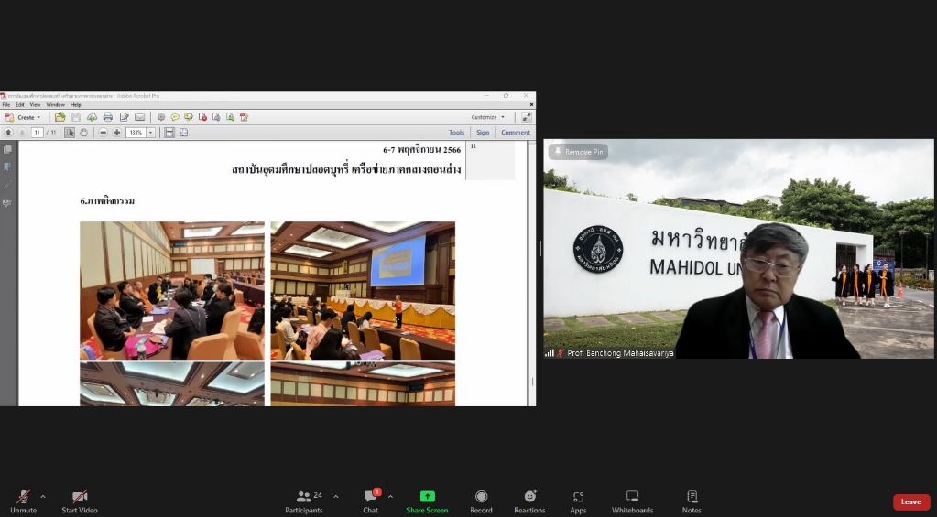This screenshot has width=937, height=517.
Task: Close the PDF document with small x
Action: [x=531, y=104]
